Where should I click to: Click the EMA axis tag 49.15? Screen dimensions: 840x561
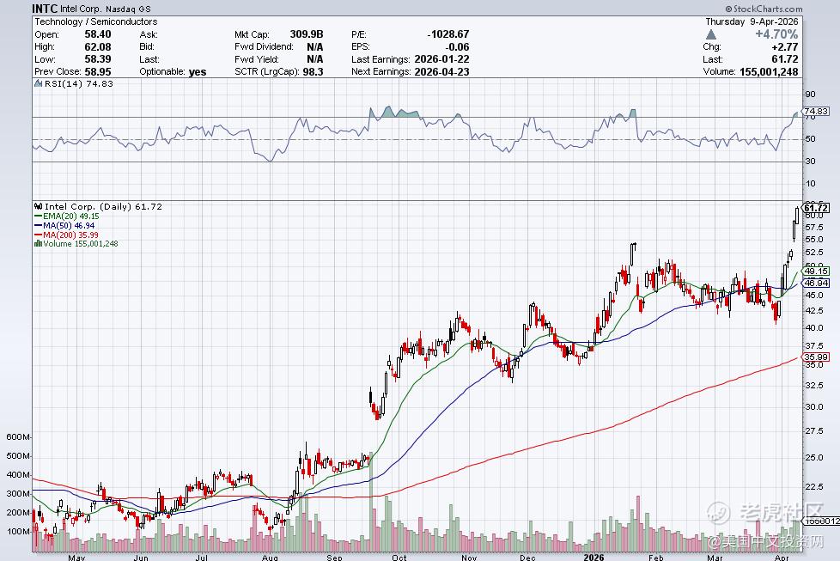click(x=816, y=271)
